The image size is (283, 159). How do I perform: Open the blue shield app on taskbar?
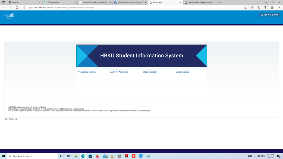tap(141, 156)
